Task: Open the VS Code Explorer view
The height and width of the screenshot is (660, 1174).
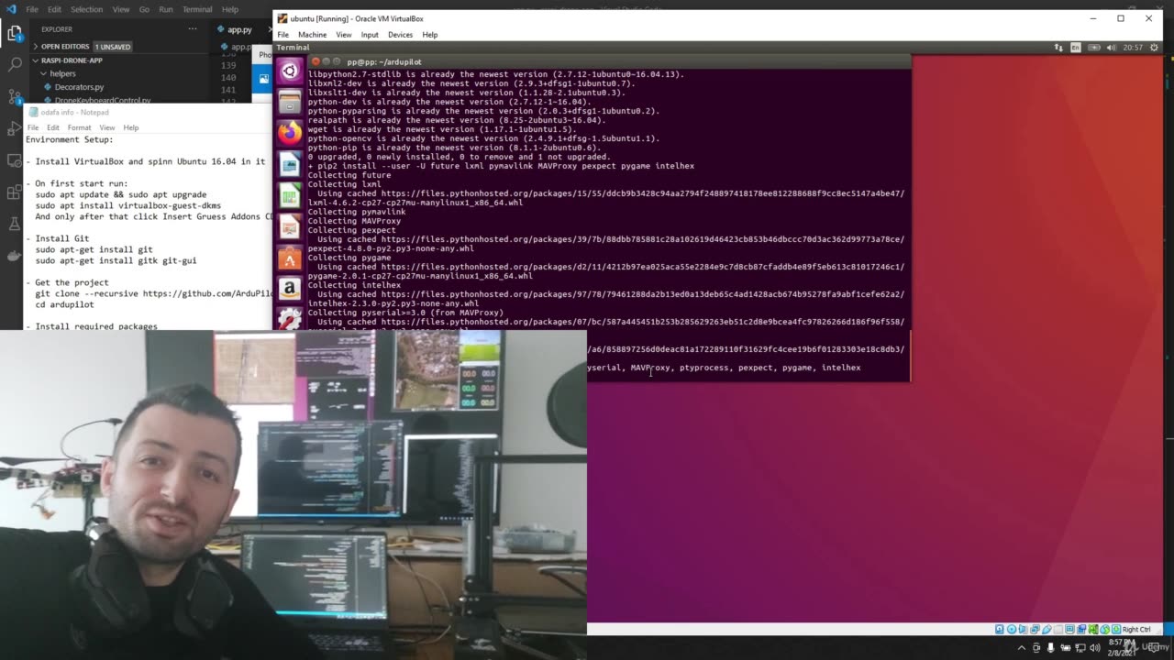Action: pos(15,34)
